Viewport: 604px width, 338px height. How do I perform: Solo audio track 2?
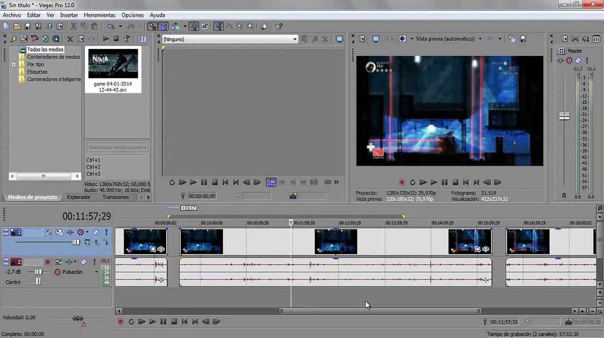[94, 262]
